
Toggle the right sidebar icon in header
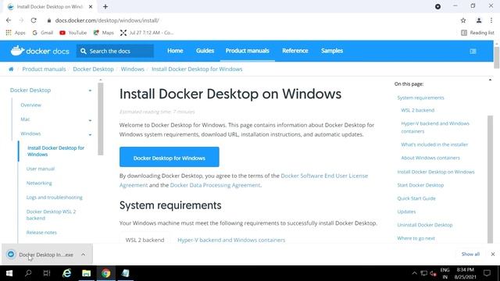473,51
